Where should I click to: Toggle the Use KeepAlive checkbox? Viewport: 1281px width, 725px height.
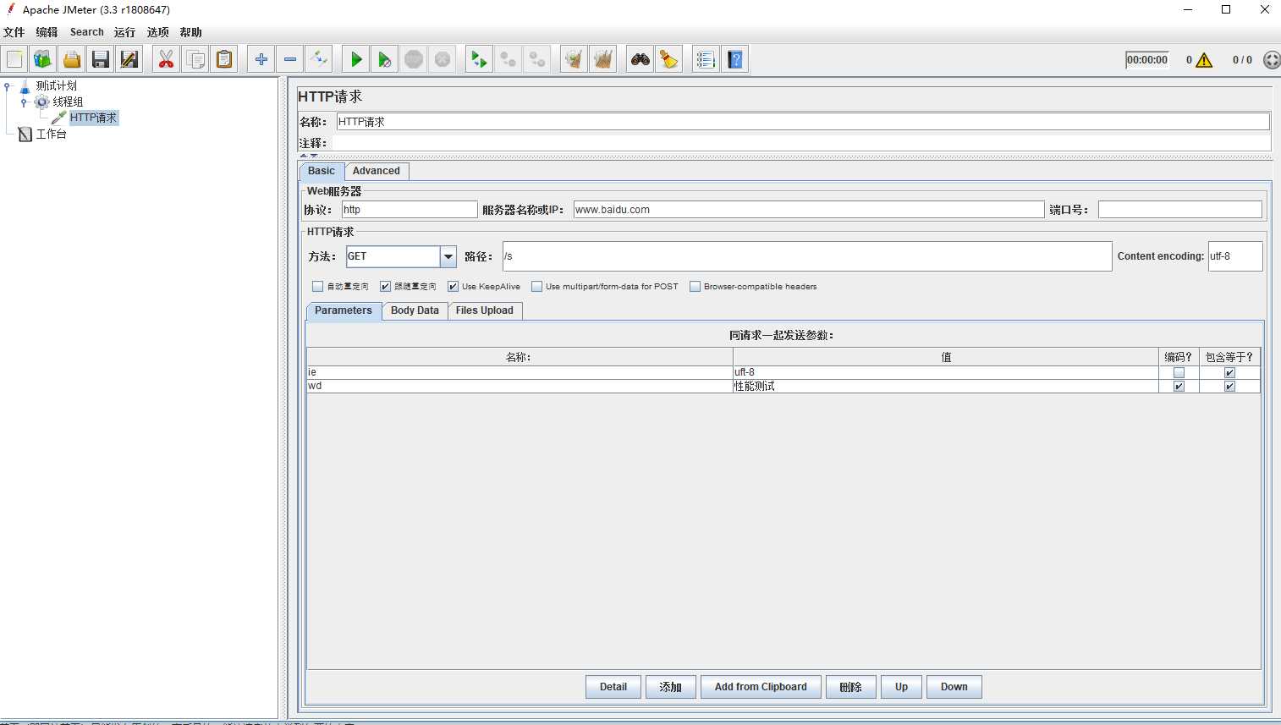454,287
